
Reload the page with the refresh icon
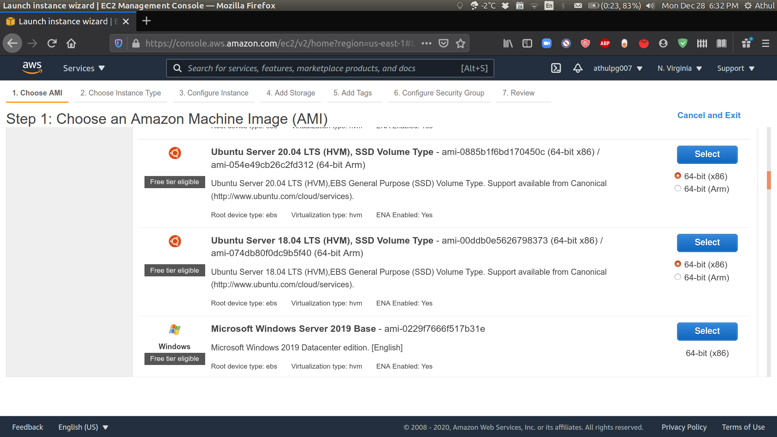point(52,43)
